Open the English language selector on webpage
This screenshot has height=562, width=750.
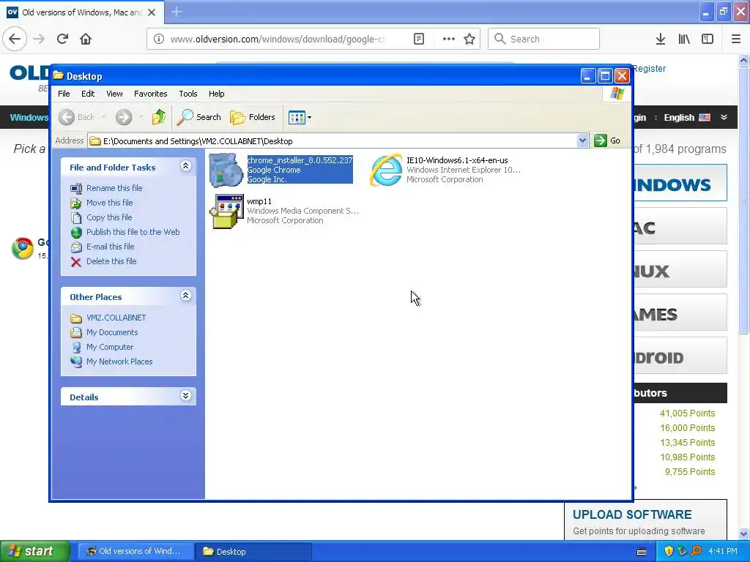point(687,118)
